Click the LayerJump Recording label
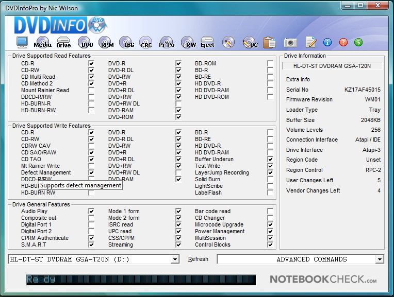The image size is (394, 297). point(222,172)
